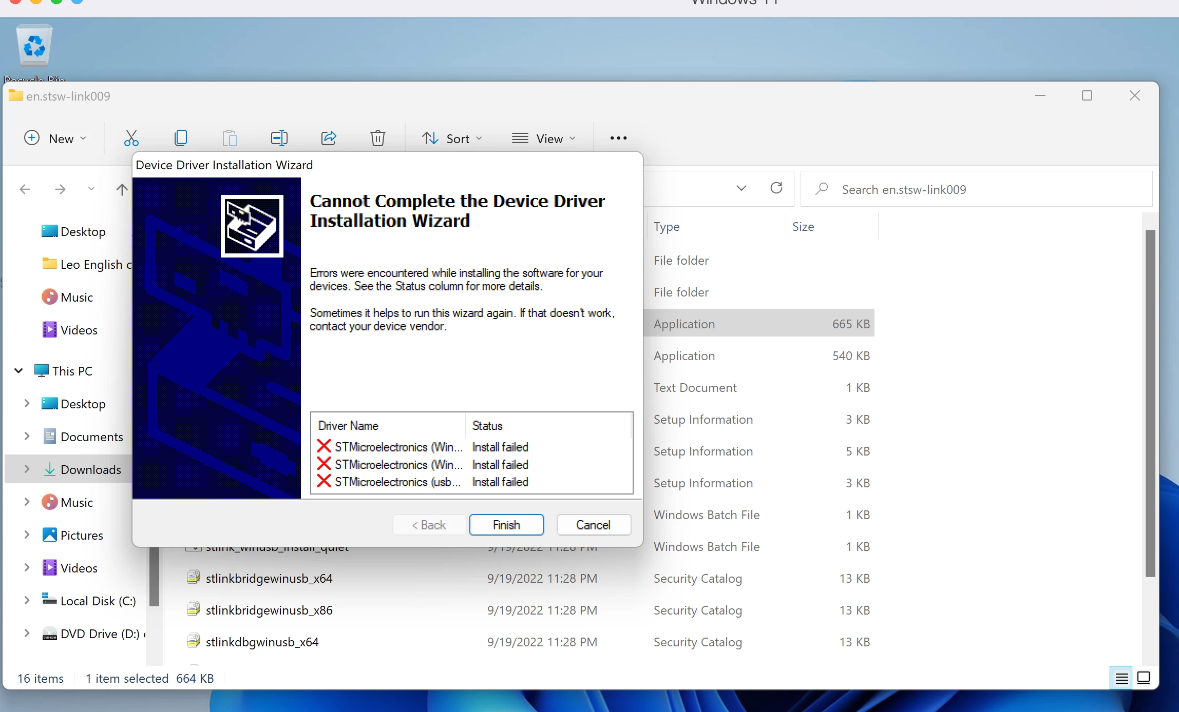Go back with the left arrow
The width and height of the screenshot is (1179, 712).
pos(25,189)
